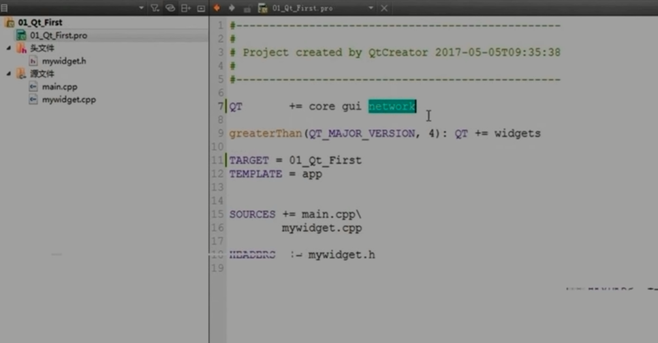Open the filter tree options
This screenshot has height=343, width=658.
[x=155, y=8]
